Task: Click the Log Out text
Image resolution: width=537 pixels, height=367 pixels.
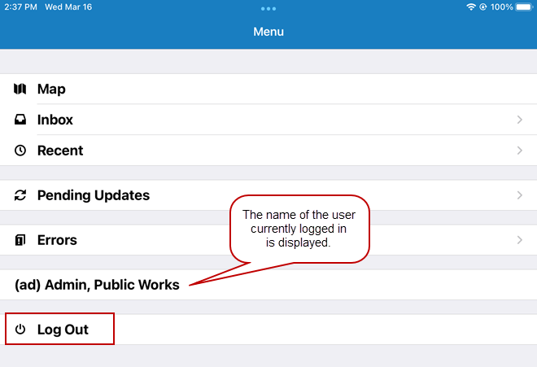Action: (x=63, y=330)
